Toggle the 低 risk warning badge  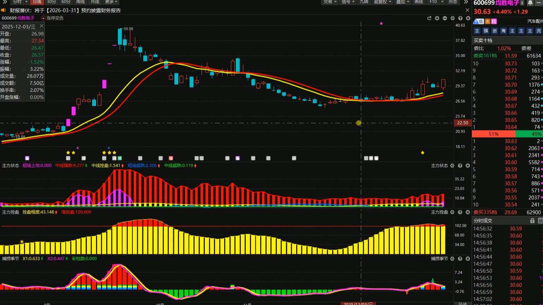click(x=479, y=22)
